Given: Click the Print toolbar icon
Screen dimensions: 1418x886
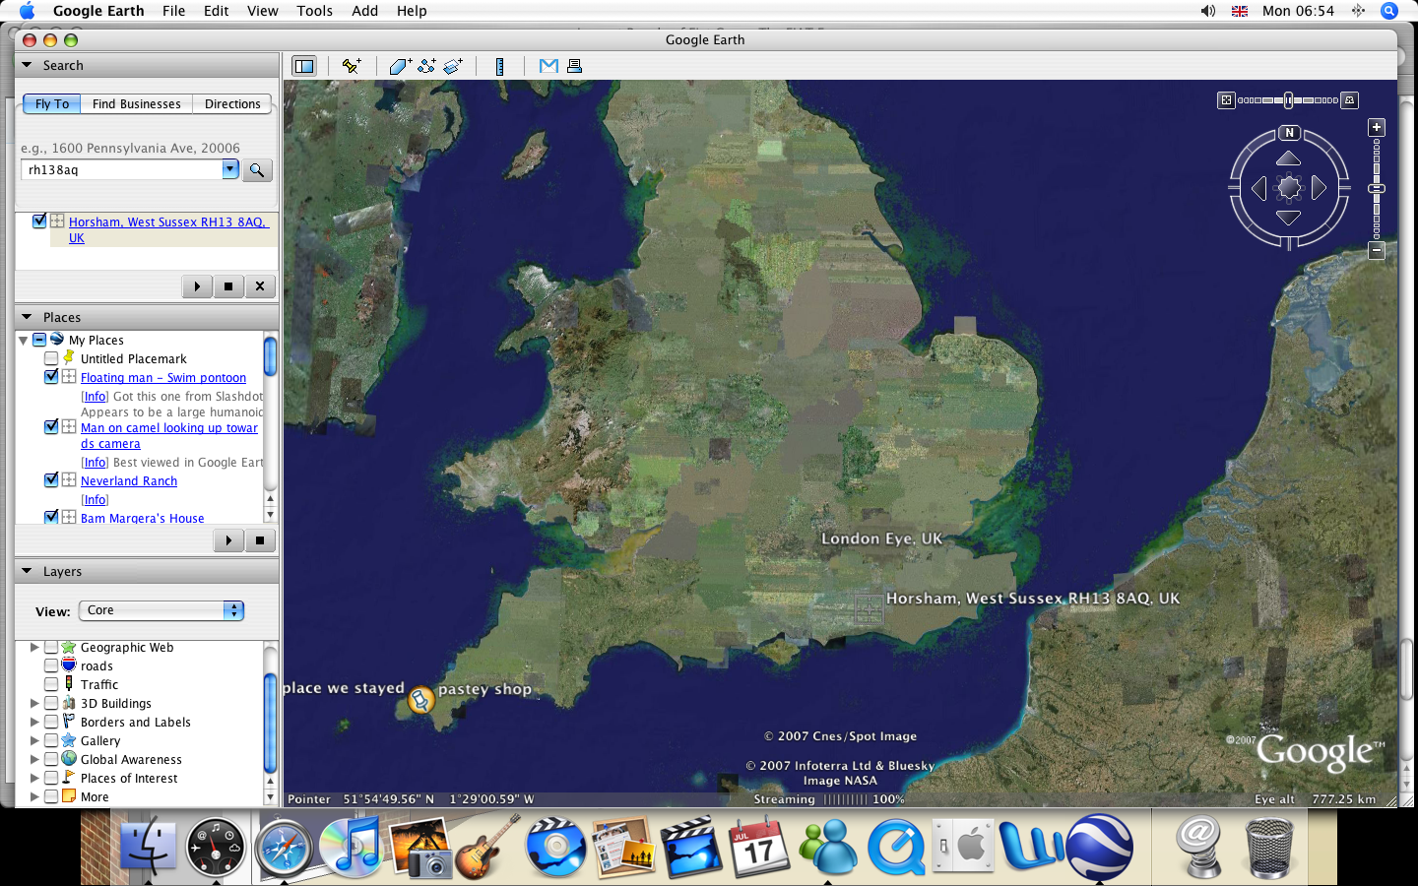Looking at the screenshot, I should pyautogui.click(x=575, y=66).
